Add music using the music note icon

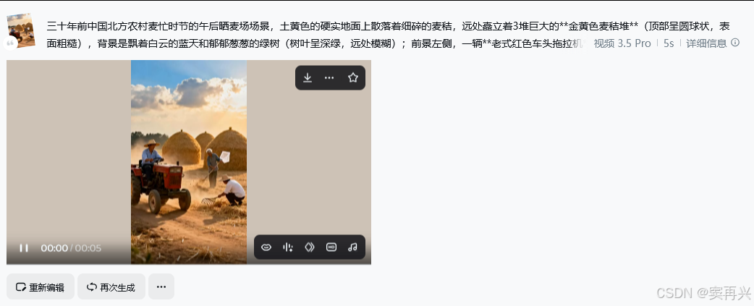click(352, 247)
